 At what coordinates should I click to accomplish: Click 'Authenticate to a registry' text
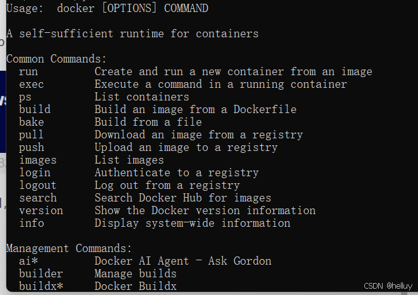point(176,172)
